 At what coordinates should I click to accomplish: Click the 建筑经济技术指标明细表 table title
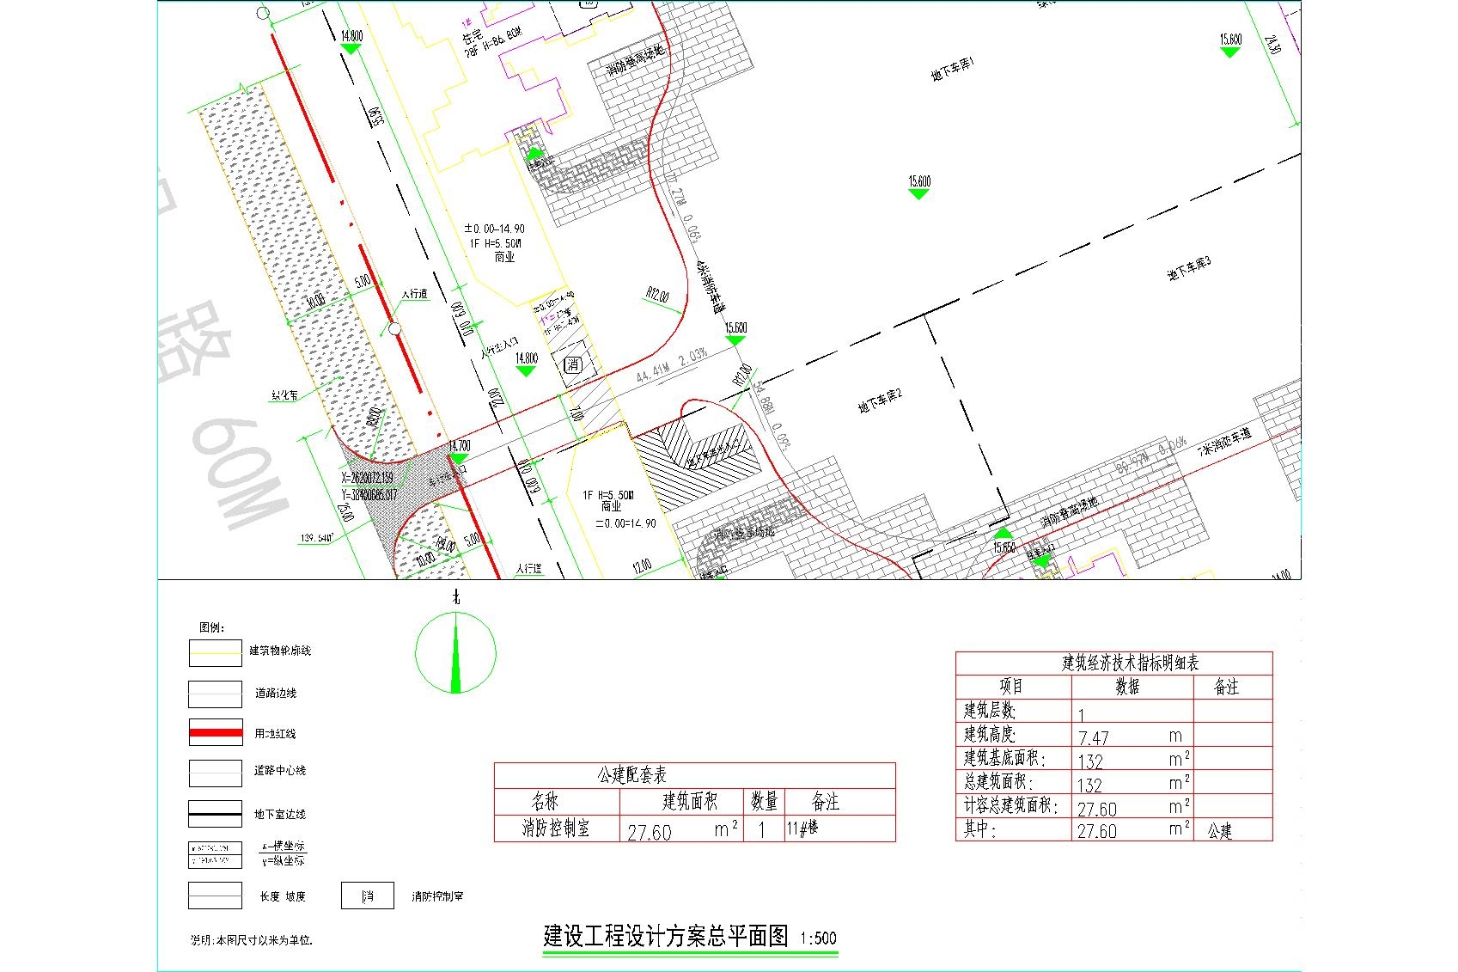pos(1129,663)
